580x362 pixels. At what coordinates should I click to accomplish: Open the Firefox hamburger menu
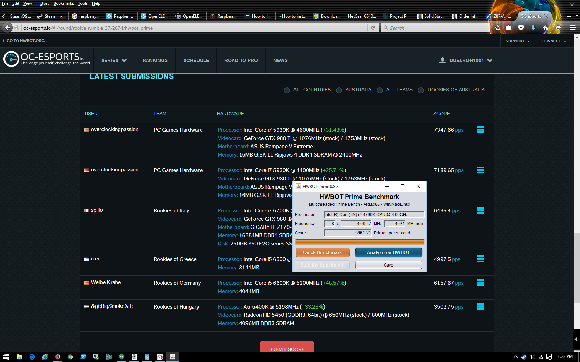coord(573,28)
